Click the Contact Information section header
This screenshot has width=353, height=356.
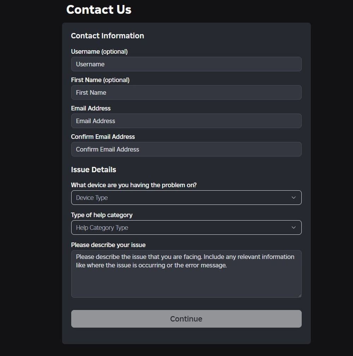click(x=107, y=36)
